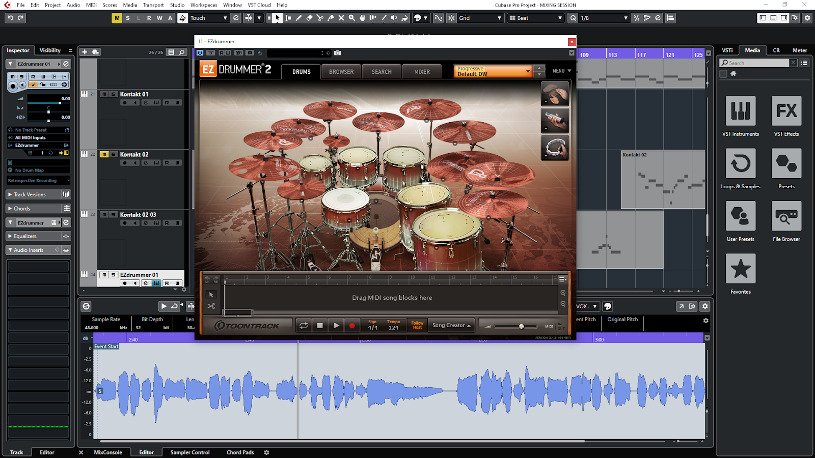Image resolution: width=815 pixels, height=458 pixels.
Task: Collapse the Audio Inserts section
Action: 38,250
